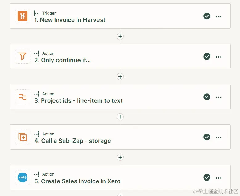Open more options menu for Harvest trigger
This screenshot has width=240, height=196.
pyautogui.click(x=219, y=16)
